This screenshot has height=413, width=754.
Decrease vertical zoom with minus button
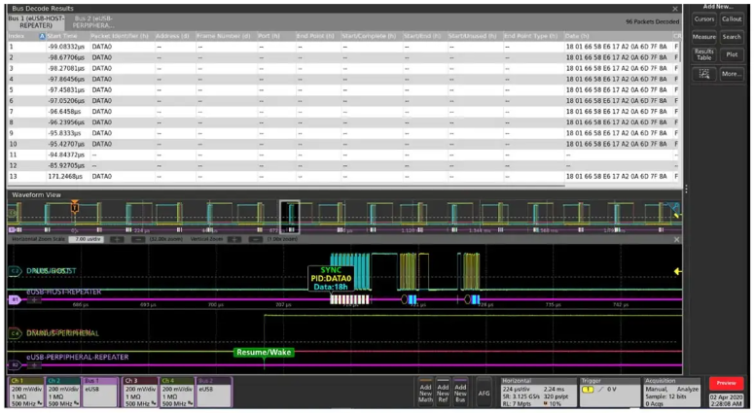pos(255,239)
